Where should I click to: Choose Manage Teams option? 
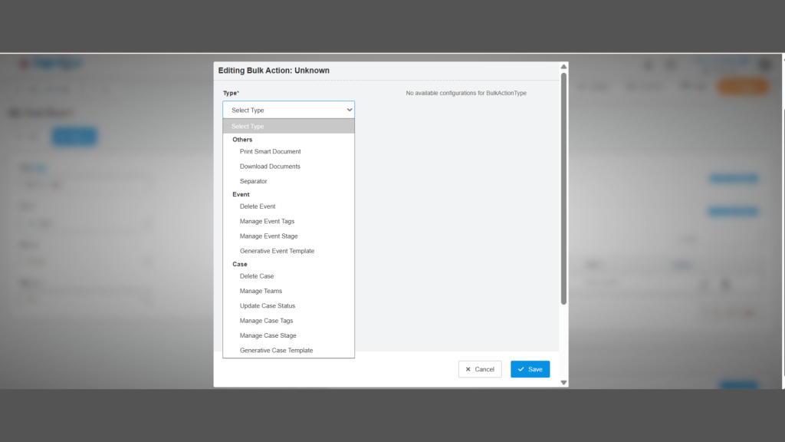261,292
